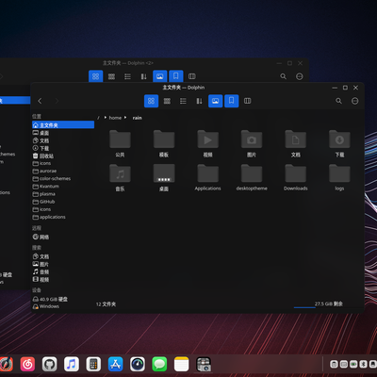Click root '/' in the breadcrumb path

(98, 118)
